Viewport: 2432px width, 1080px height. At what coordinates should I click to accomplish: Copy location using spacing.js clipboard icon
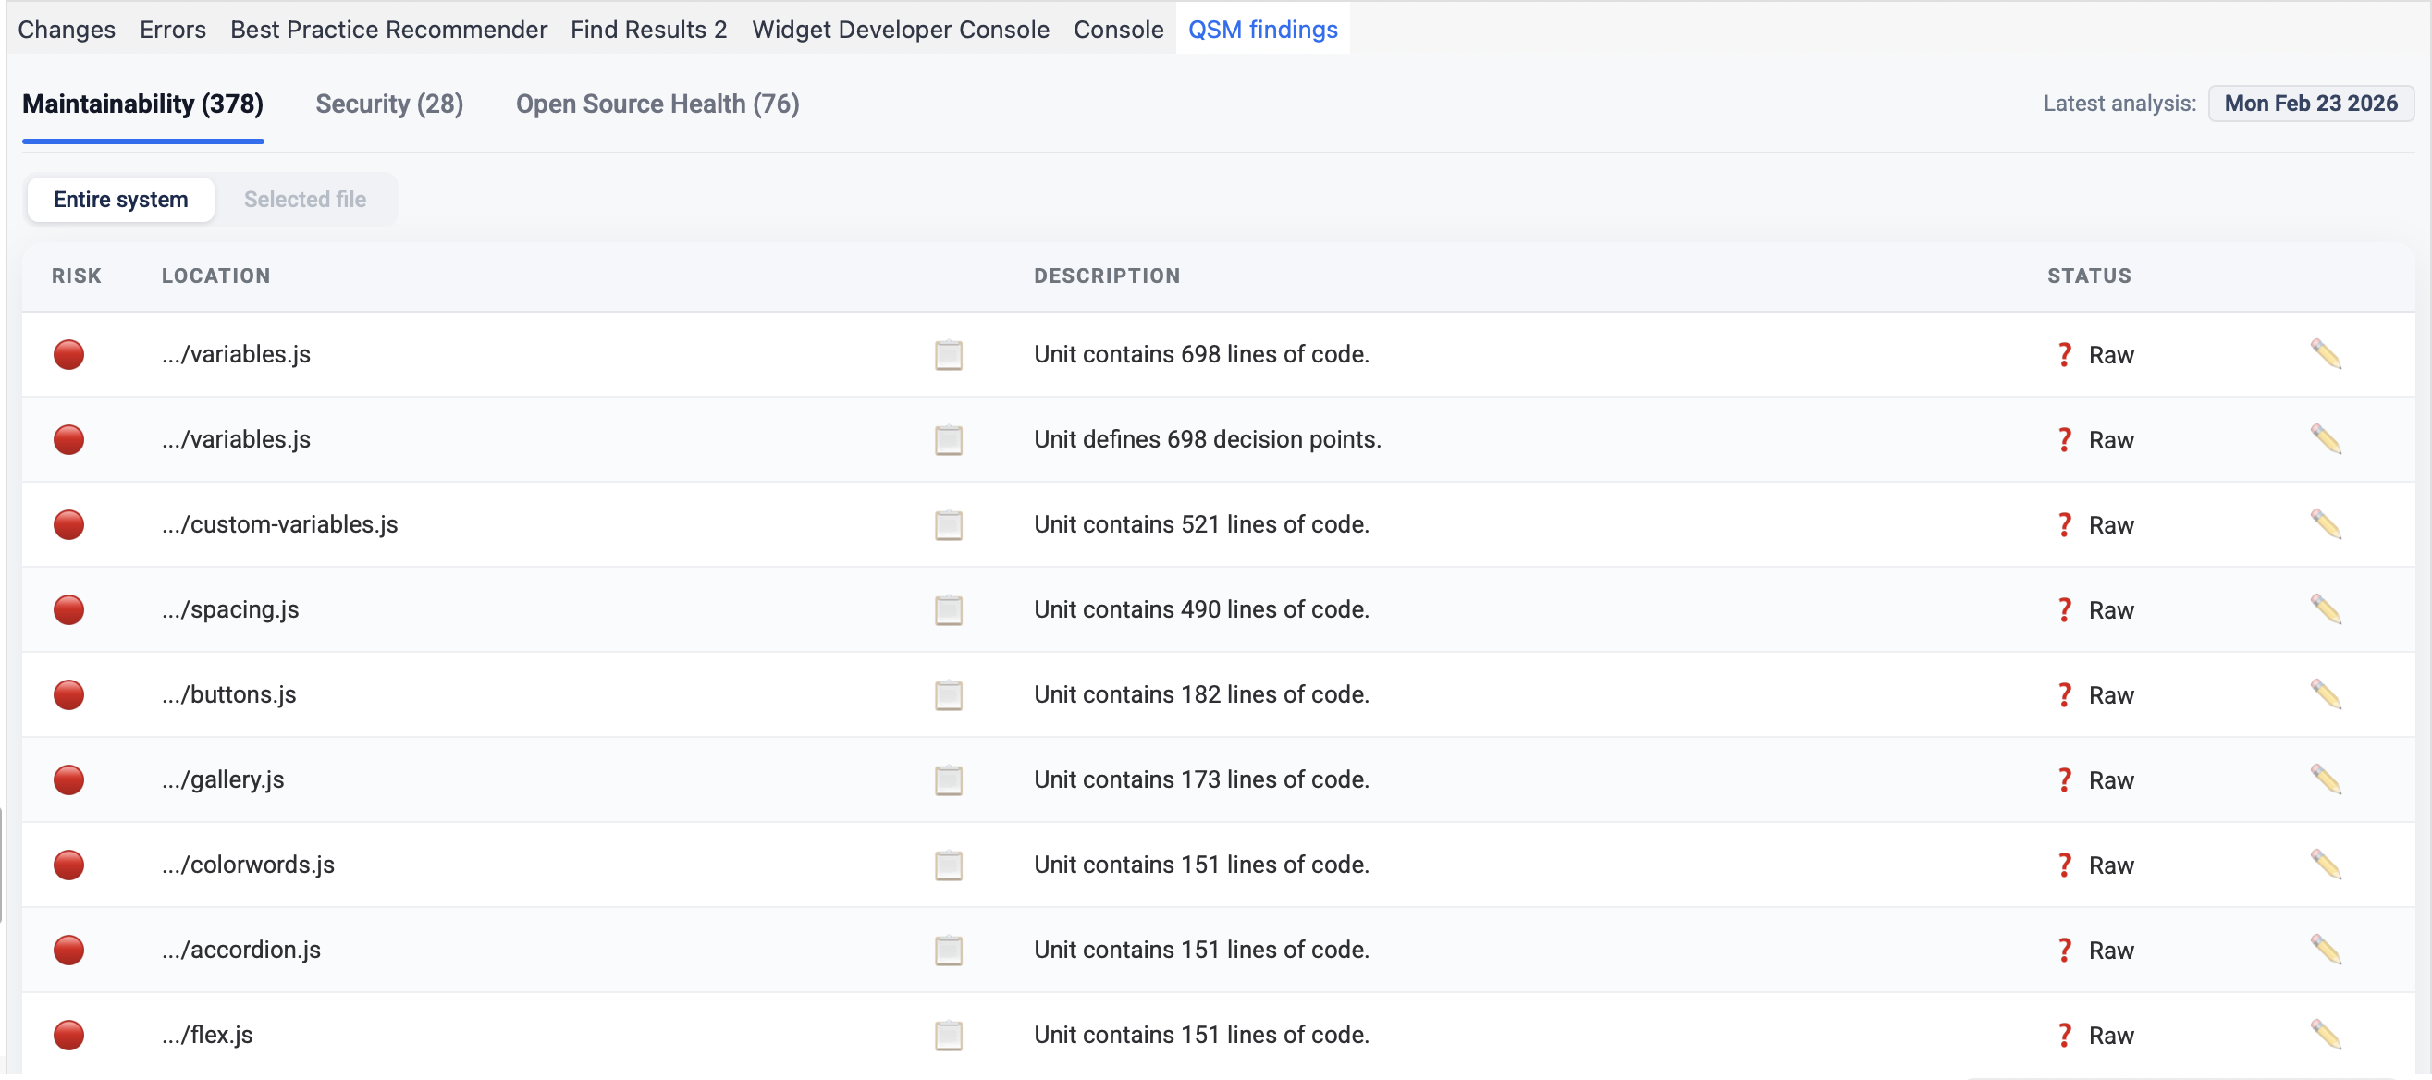point(948,610)
